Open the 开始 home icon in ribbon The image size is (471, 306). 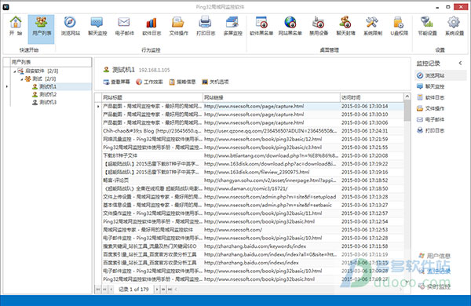16,26
